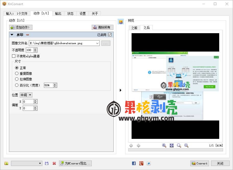Click the 添加动作> button

[x=21, y=27]
